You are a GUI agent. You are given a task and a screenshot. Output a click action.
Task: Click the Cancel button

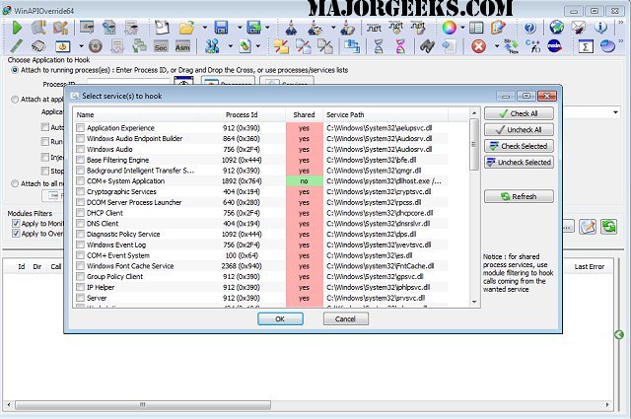pos(345,318)
